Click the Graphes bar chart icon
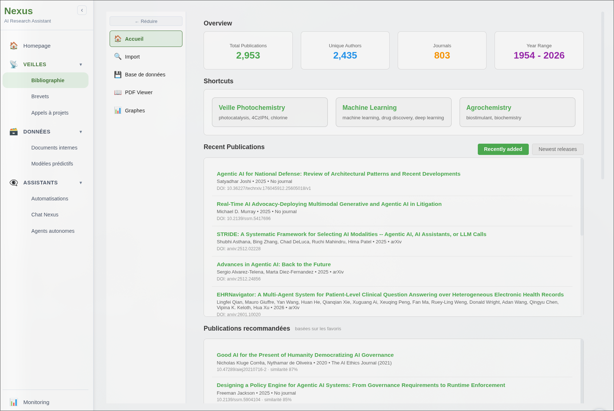Viewport: 614px width, 411px height. 118,111
